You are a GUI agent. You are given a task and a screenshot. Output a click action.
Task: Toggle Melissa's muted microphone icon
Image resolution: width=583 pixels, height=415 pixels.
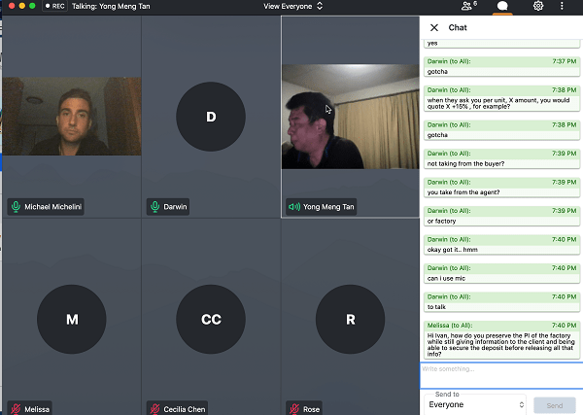pyautogui.click(x=16, y=408)
